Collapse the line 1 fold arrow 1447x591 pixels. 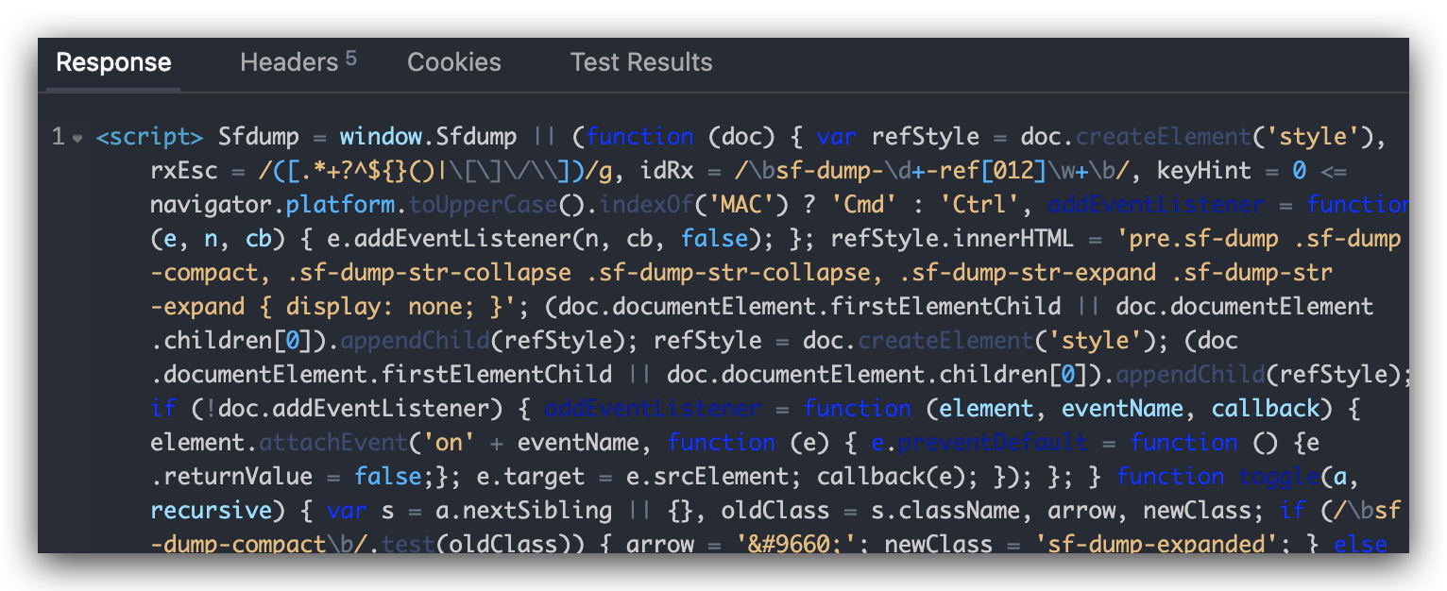(77, 139)
